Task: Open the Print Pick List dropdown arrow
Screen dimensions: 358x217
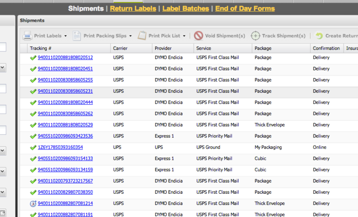Action: click(x=184, y=36)
